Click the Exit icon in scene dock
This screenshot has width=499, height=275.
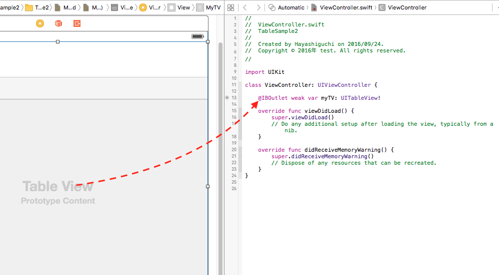pyautogui.click(x=77, y=23)
